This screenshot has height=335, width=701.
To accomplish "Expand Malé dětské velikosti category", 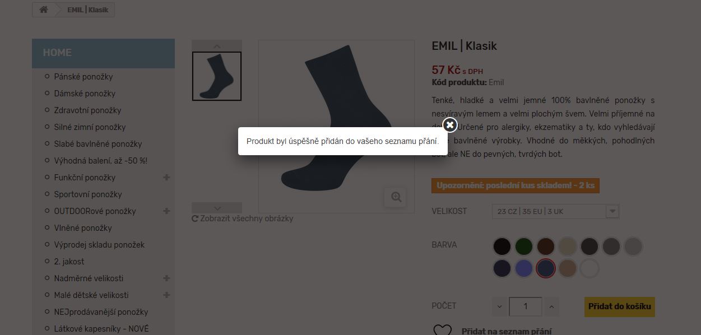I will 166,295.
